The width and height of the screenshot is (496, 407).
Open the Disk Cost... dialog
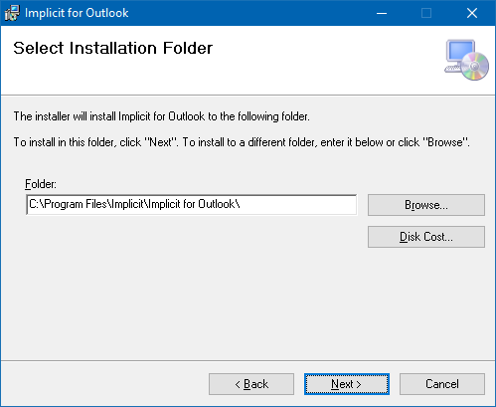pyautogui.click(x=426, y=237)
